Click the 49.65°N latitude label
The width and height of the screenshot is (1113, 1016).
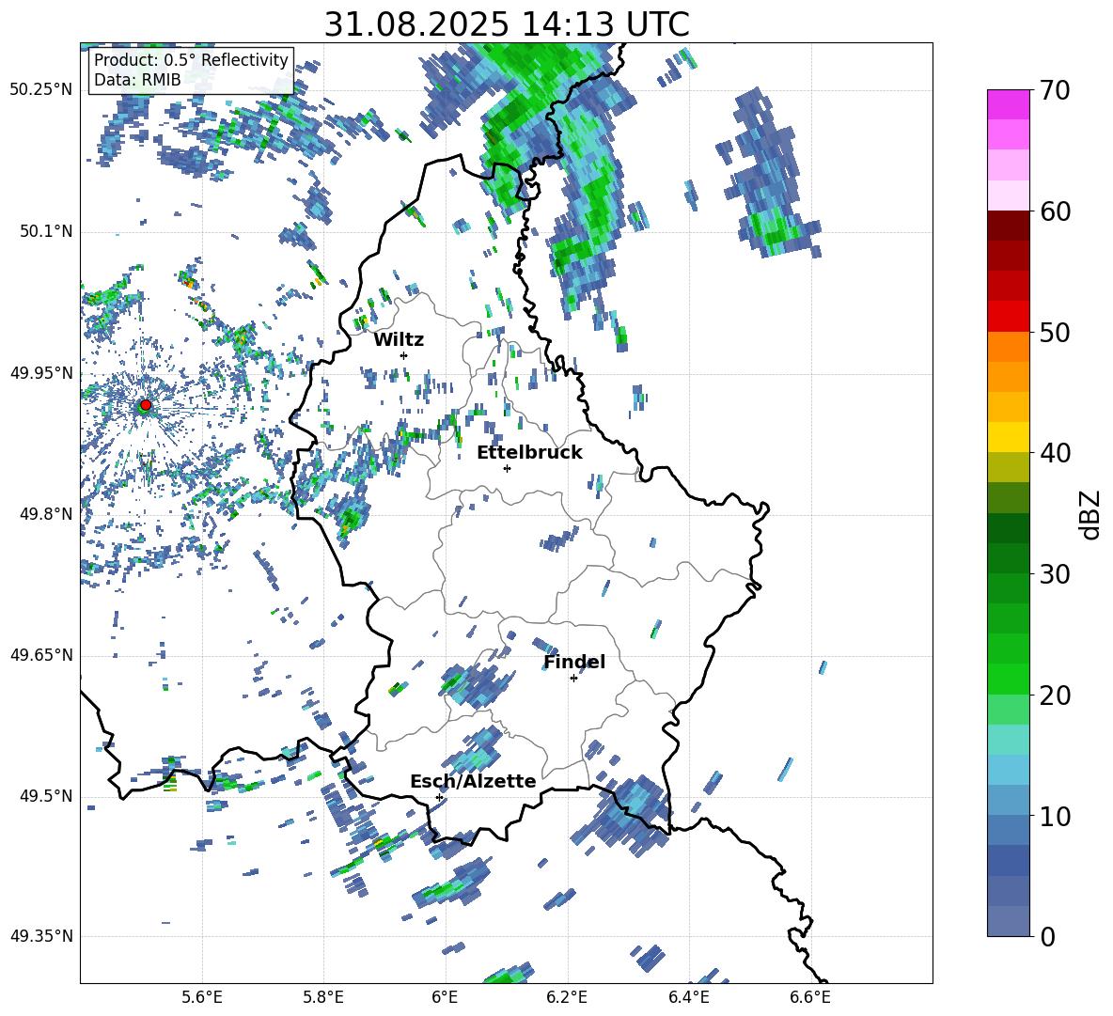[x=41, y=654]
